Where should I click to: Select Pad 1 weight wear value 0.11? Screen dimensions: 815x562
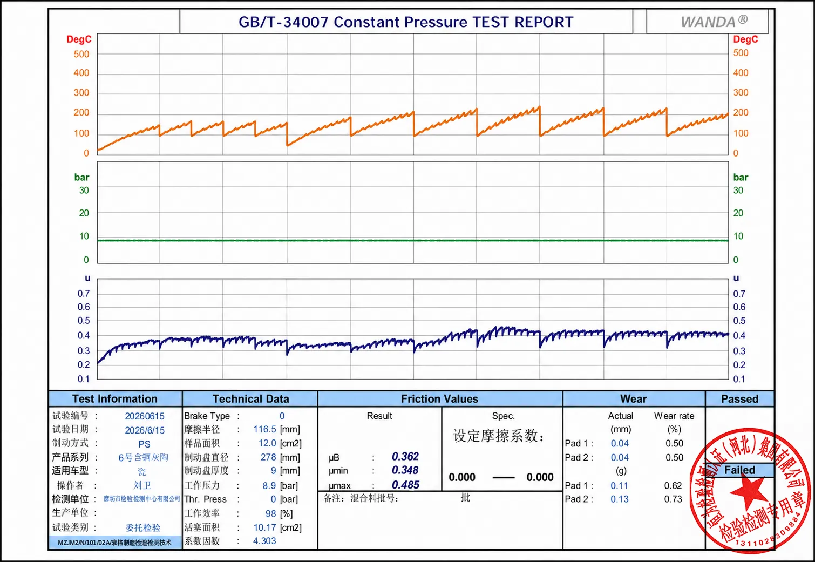pyautogui.click(x=620, y=486)
